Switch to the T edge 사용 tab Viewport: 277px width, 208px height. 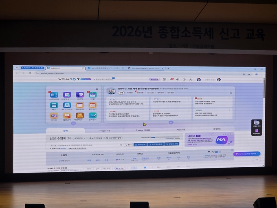coord(105,130)
